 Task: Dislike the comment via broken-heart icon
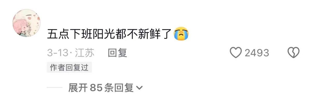(x=294, y=53)
